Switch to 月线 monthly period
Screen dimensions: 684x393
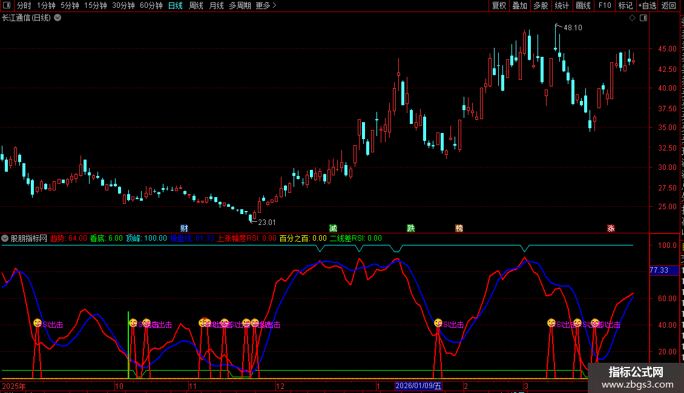tap(216, 5)
